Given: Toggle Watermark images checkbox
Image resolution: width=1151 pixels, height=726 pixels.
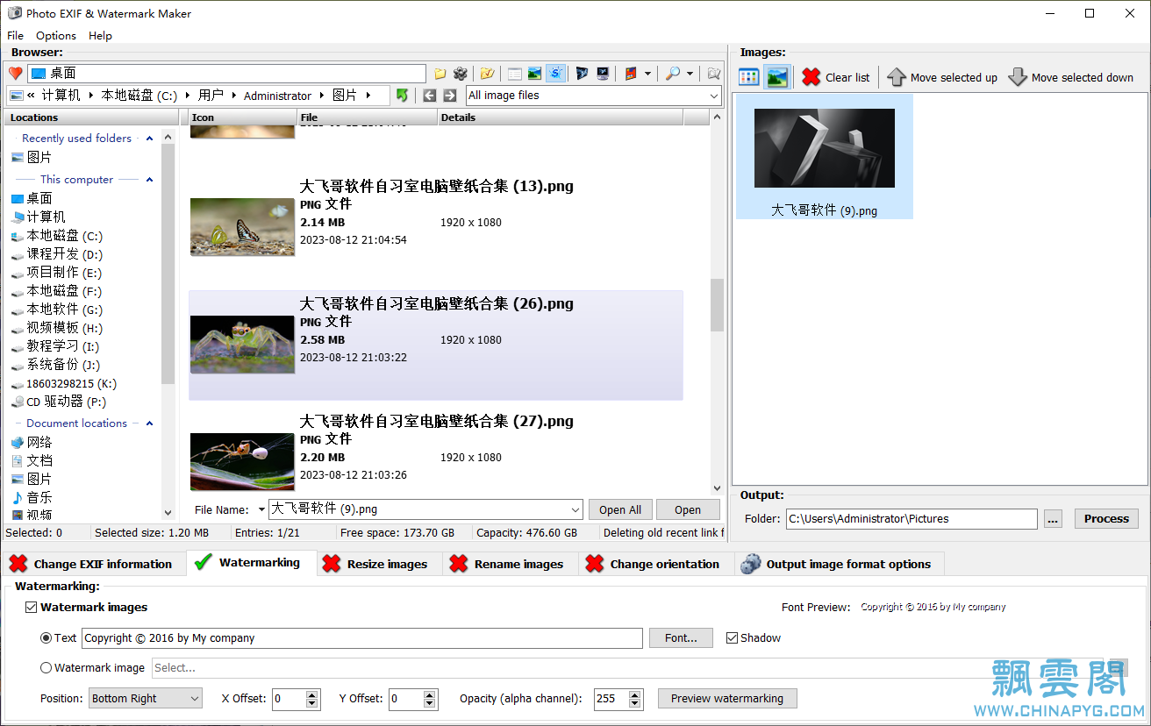Looking at the screenshot, I should pyautogui.click(x=32, y=607).
